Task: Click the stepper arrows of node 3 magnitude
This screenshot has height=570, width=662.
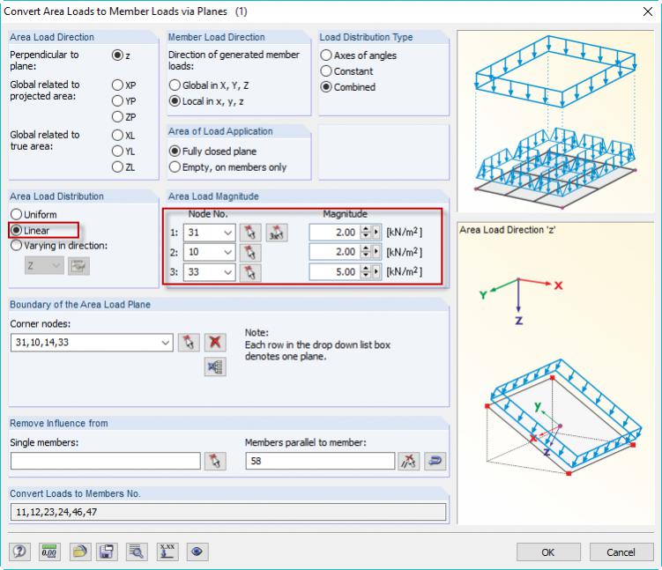Action: pyautogui.click(x=366, y=272)
